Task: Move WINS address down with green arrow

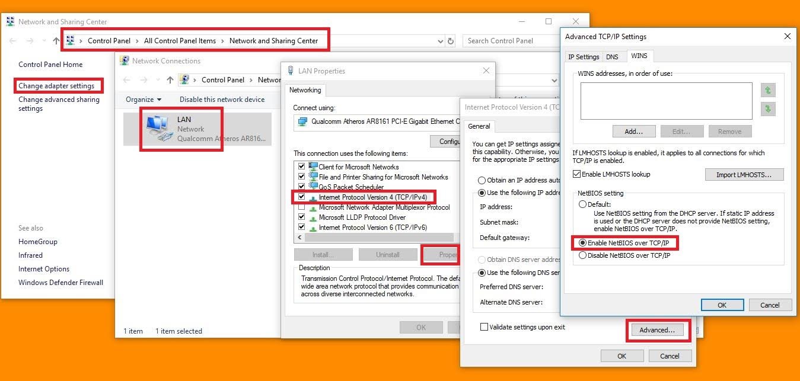Action: pos(768,109)
